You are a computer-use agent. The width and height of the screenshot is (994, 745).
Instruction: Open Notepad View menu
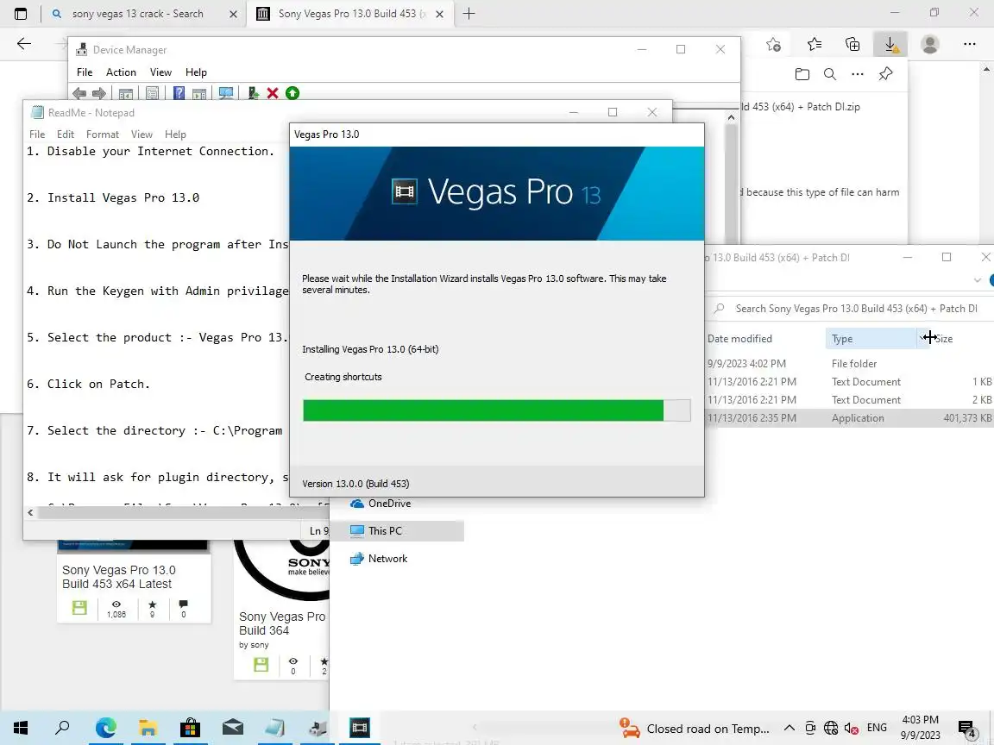[142, 135]
